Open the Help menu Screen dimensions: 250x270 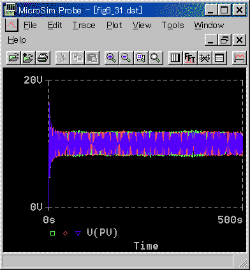click(x=17, y=40)
